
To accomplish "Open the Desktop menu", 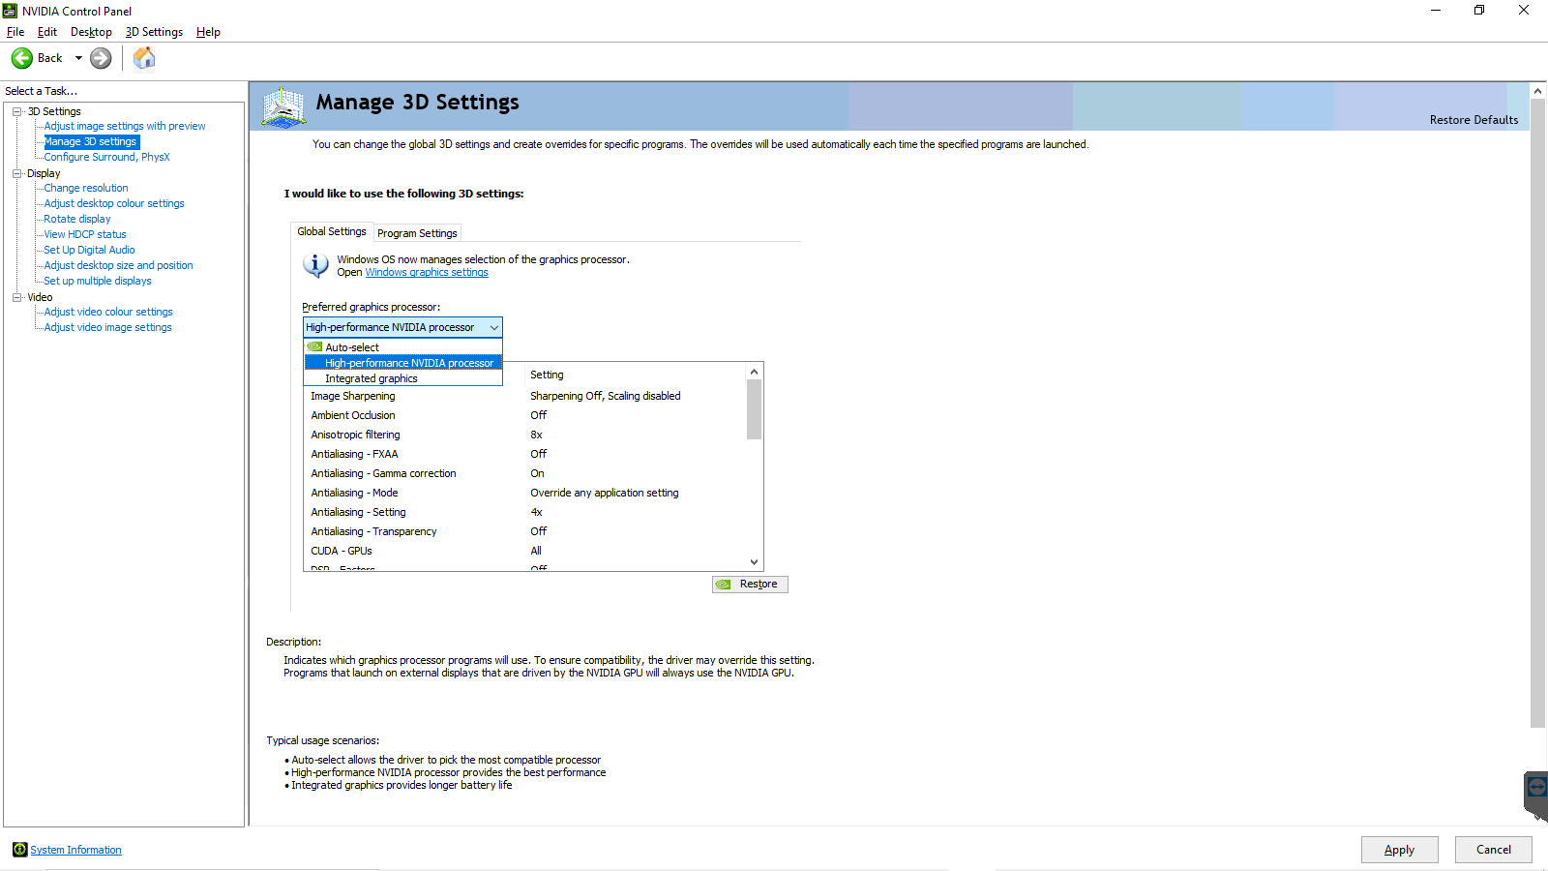I will [x=91, y=32].
